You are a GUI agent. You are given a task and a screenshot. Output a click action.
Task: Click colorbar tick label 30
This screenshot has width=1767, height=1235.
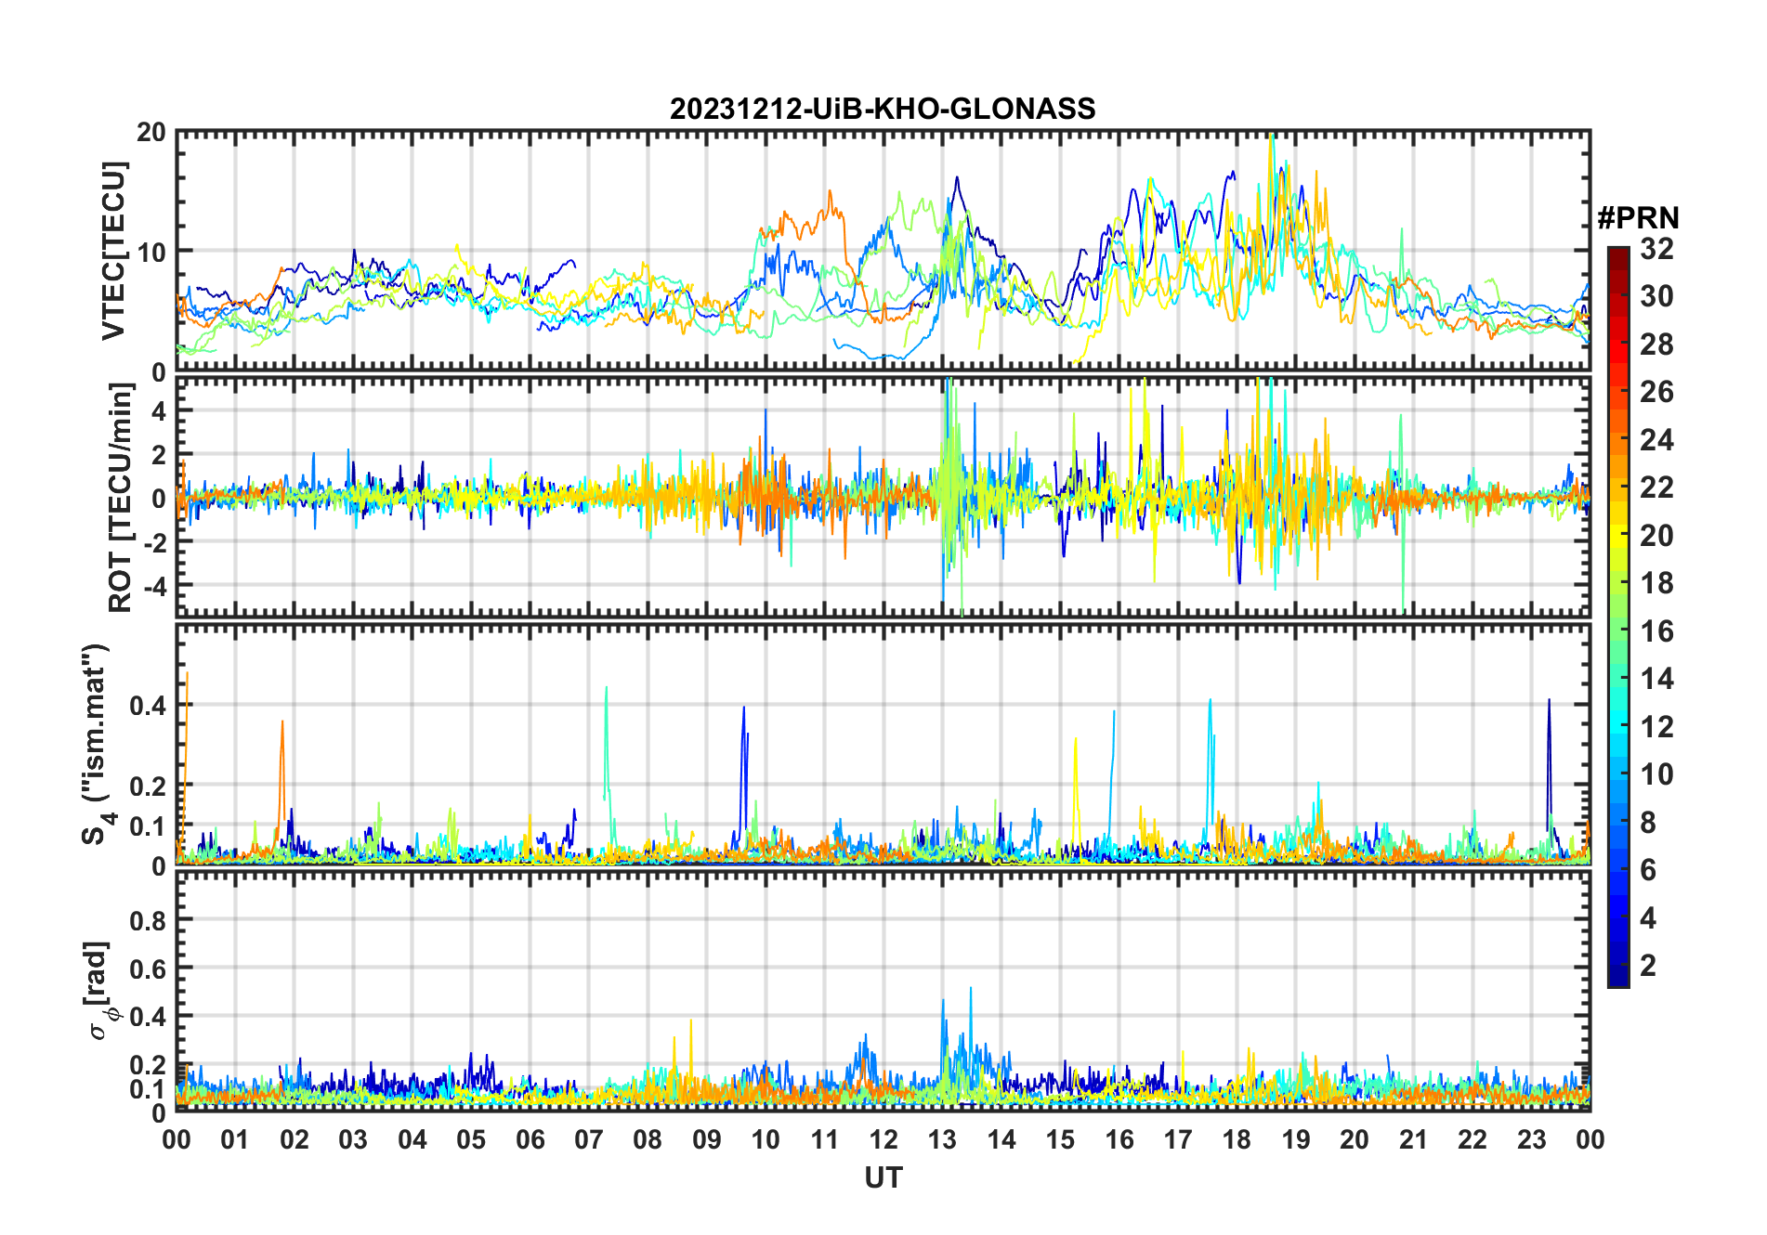coord(1656,296)
